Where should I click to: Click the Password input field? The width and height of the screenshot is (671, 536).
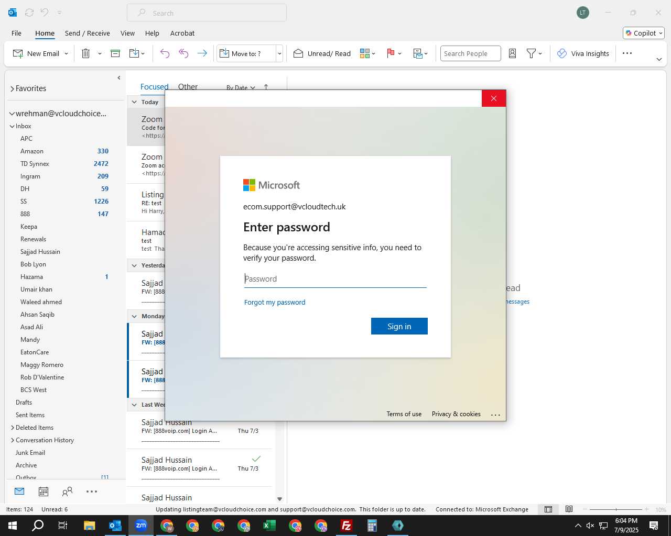coord(335,279)
